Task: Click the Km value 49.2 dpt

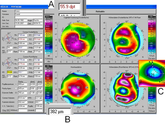Action: point(38,43)
